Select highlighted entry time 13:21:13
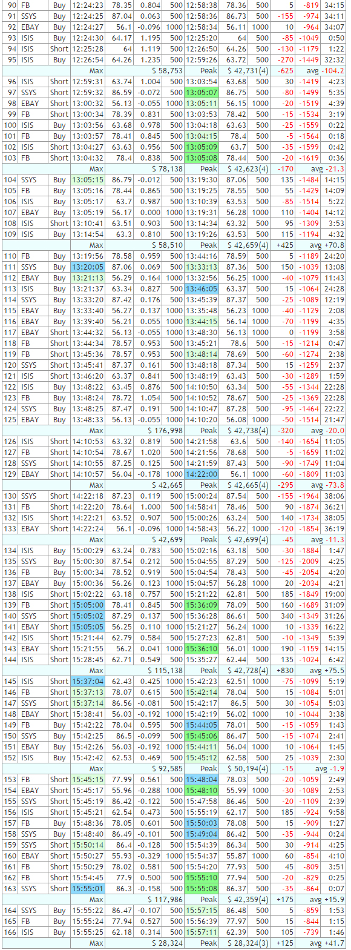The height and width of the screenshot is (950, 351). point(88,277)
